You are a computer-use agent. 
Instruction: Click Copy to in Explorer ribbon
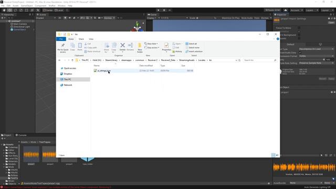[114, 48]
